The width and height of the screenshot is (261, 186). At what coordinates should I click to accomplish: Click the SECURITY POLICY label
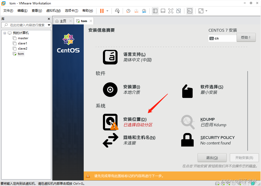[x=218, y=138]
